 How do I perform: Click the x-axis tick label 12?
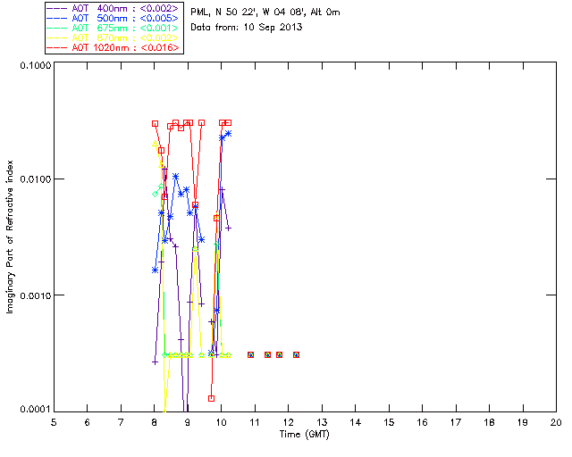point(288,422)
